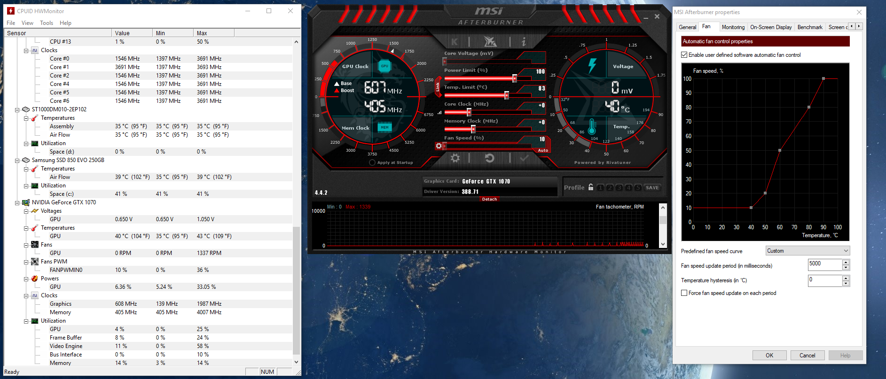Collapse the NVIDIA GeForce GTX 1070 node
The image size is (886, 379).
click(x=17, y=203)
